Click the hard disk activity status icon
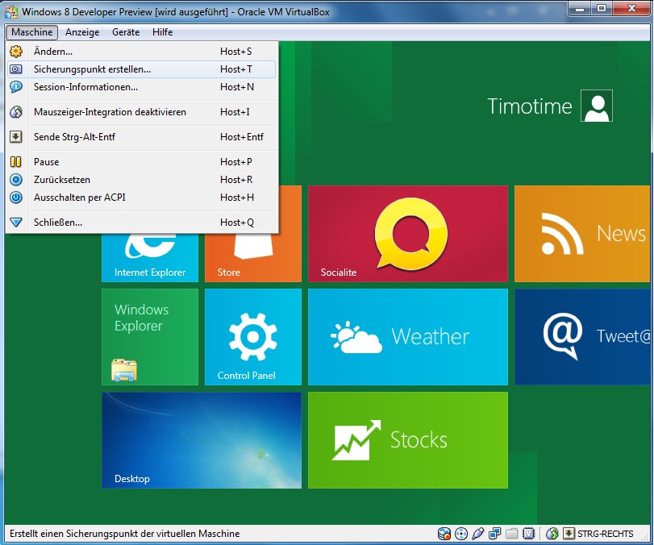654x545 pixels. coord(444,534)
